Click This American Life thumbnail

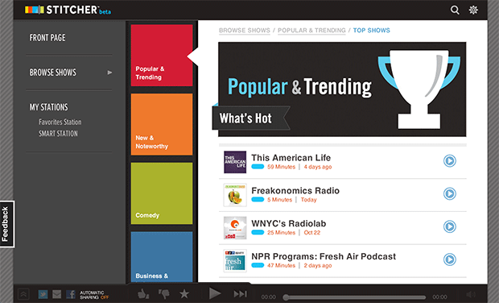click(x=235, y=162)
